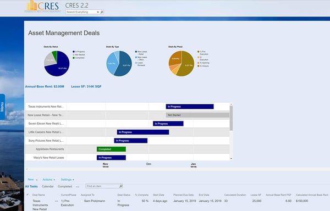Click 'Annual Base Rent: $2.00M' text
The width and height of the screenshot is (330, 211).
(45, 87)
